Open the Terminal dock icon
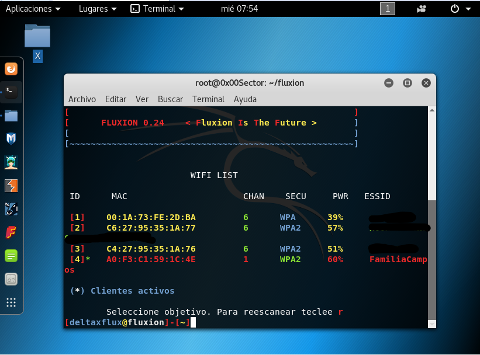 11,92
